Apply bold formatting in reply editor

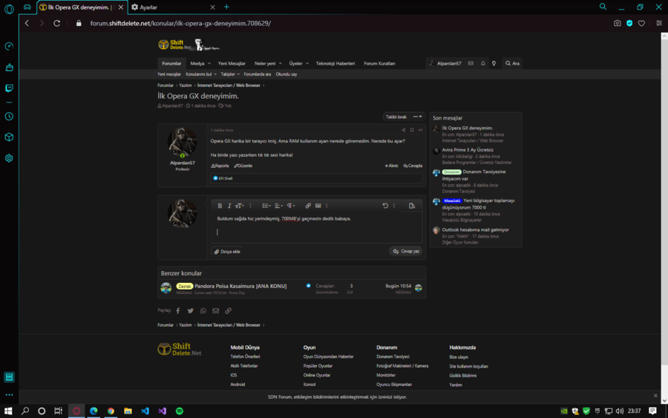(220, 206)
